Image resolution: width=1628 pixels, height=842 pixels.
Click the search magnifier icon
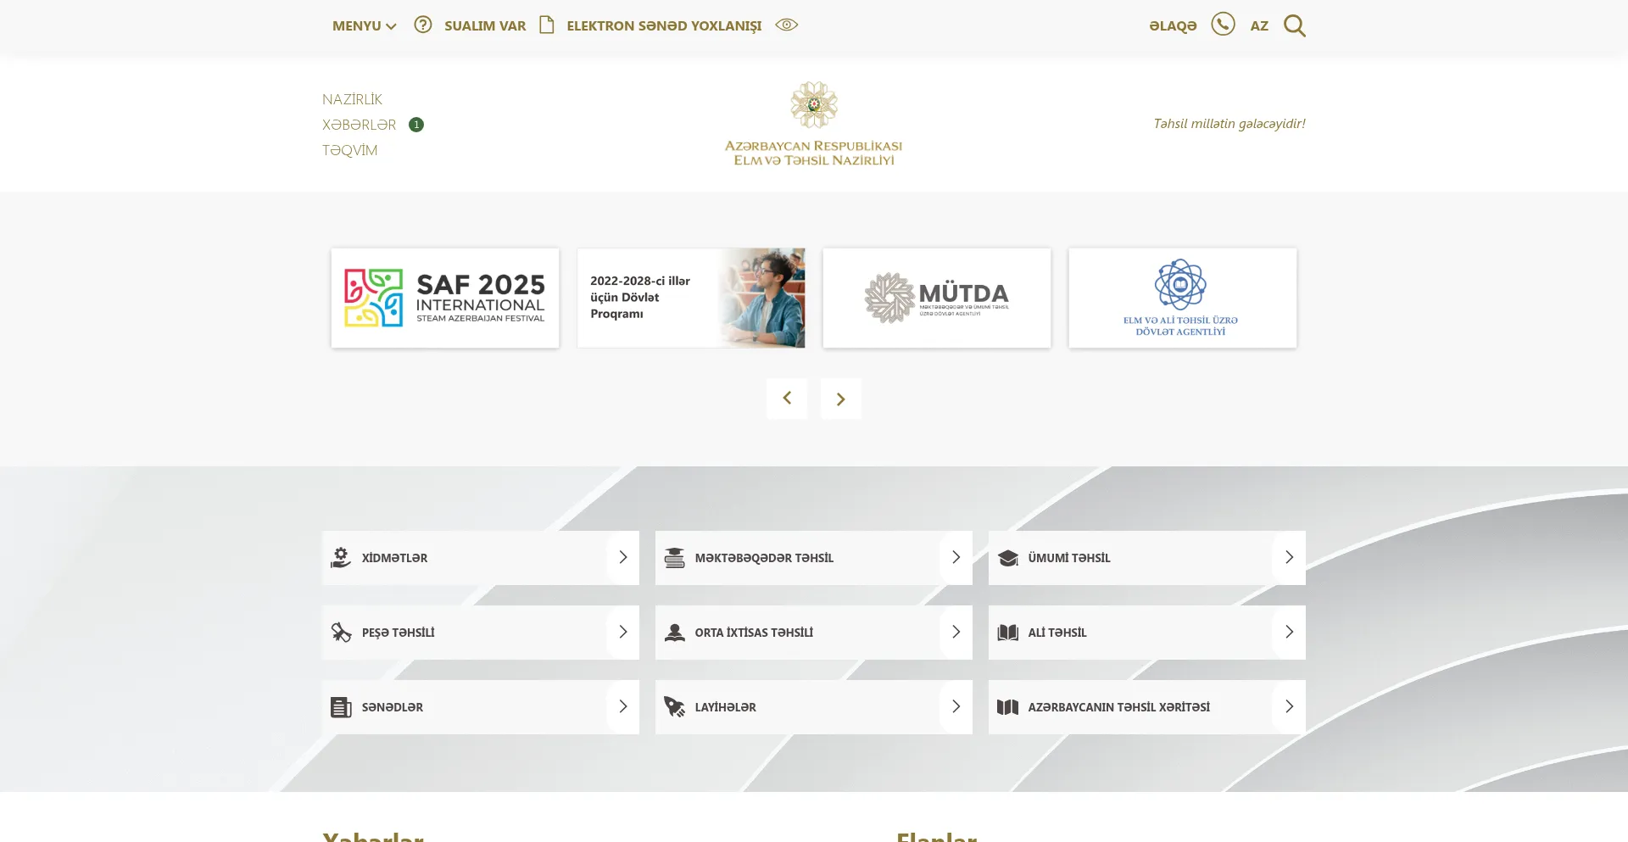click(x=1294, y=25)
